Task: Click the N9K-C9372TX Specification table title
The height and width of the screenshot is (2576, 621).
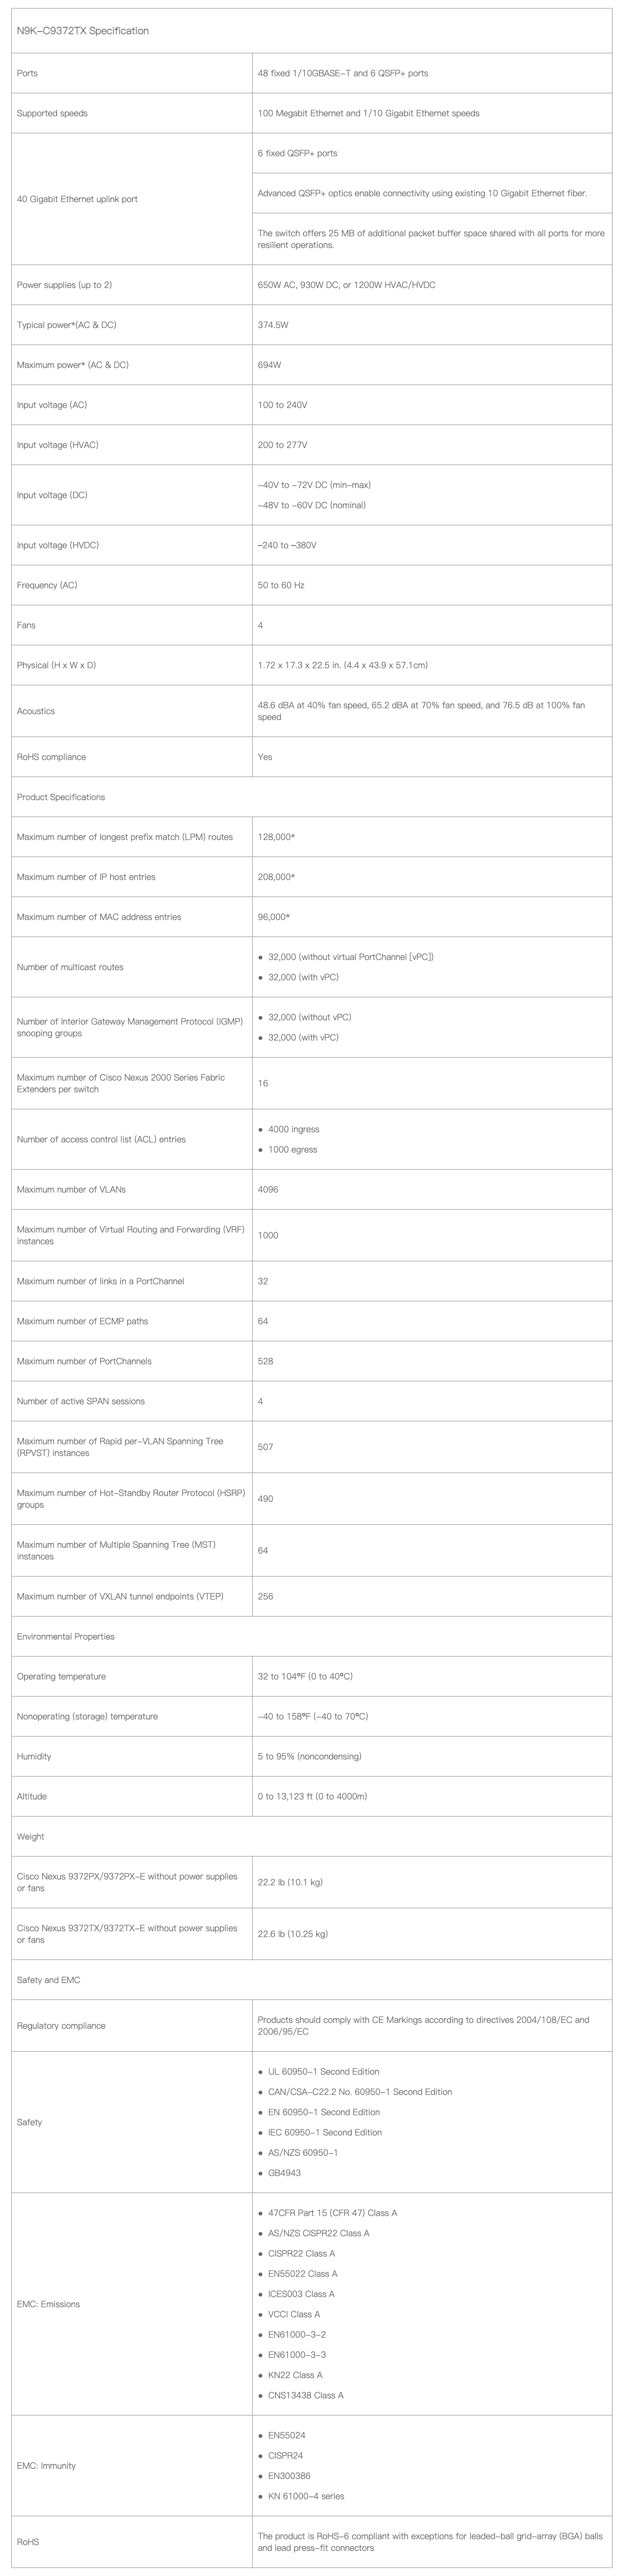Action: (x=83, y=31)
